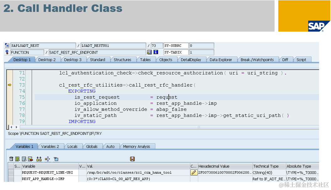Open the Diff tab
The image size is (331, 190).
coord(285,59)
